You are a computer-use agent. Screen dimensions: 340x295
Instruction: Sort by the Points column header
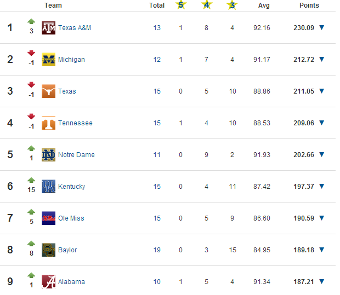309,5
